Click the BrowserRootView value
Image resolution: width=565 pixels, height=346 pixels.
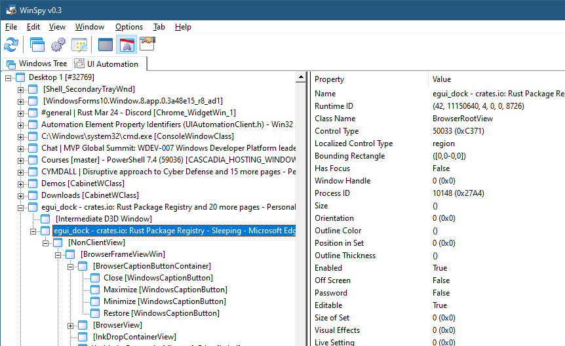(463, 119)
